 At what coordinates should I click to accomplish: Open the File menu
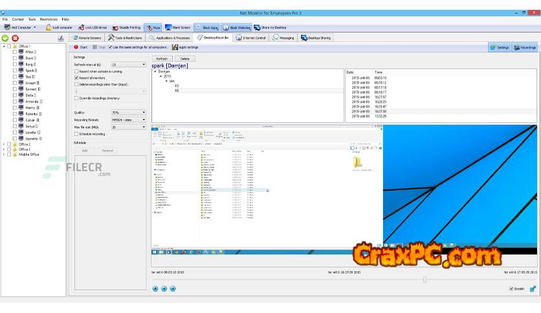(5, 19)
